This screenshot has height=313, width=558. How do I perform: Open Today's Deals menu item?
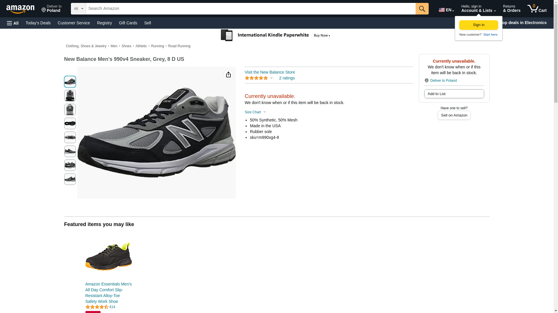point(38,23)
